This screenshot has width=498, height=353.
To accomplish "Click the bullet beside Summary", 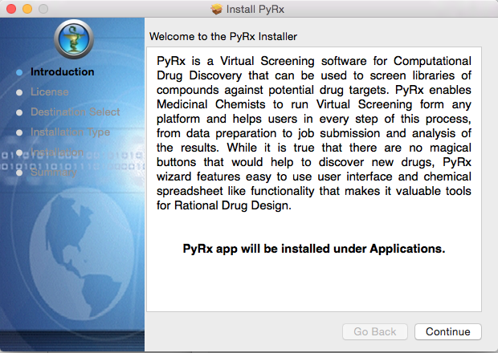I will (19, 172).
